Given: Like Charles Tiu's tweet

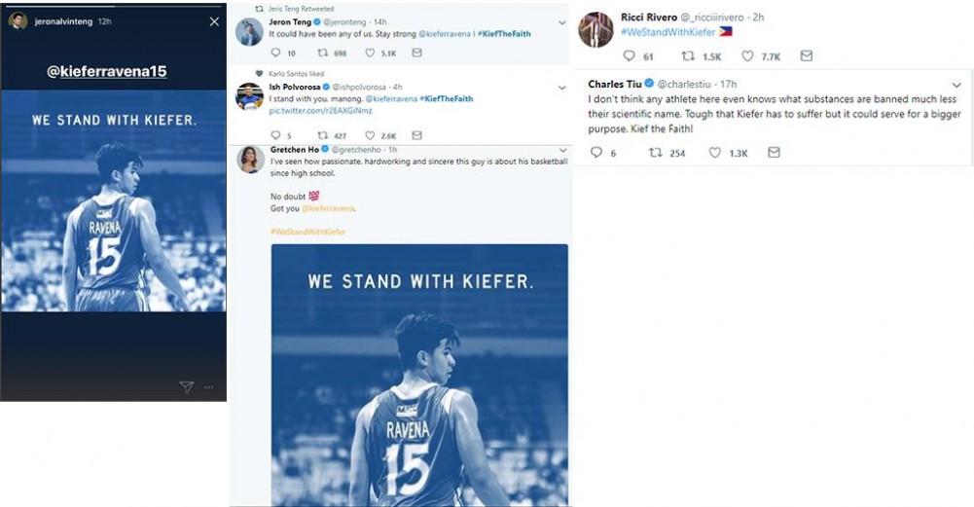Looking at the screenshot, I should pos(715,153).
